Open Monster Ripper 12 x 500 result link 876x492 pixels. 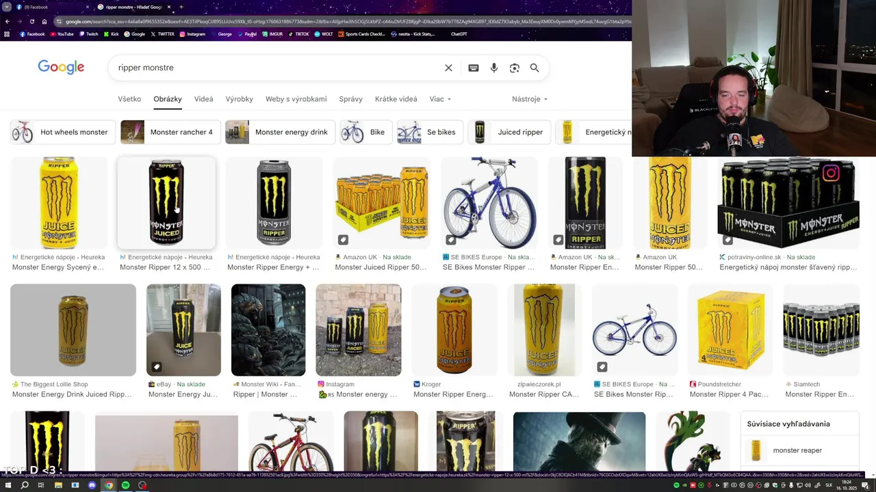165,267
